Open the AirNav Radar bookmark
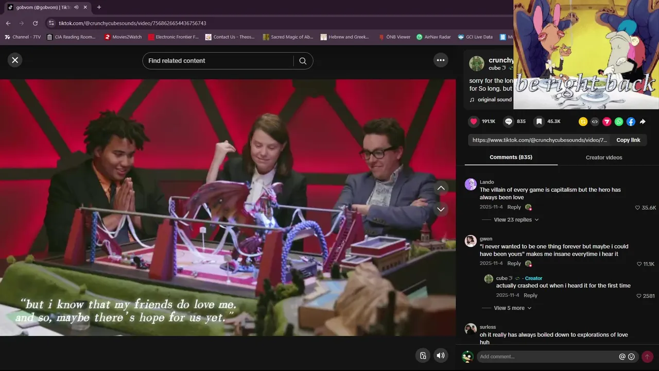This screenshot has width=659, height=371. (x=433, y=37)
